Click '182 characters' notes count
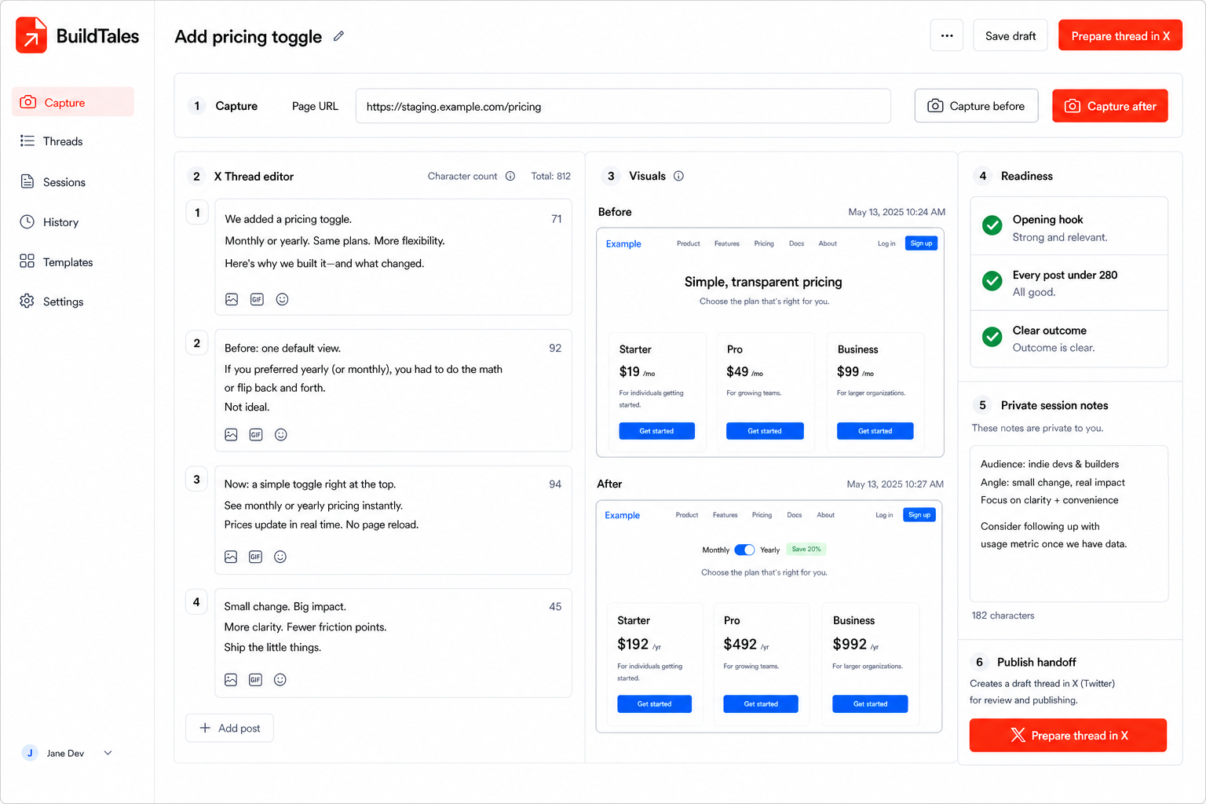 tap(1003, 616)
